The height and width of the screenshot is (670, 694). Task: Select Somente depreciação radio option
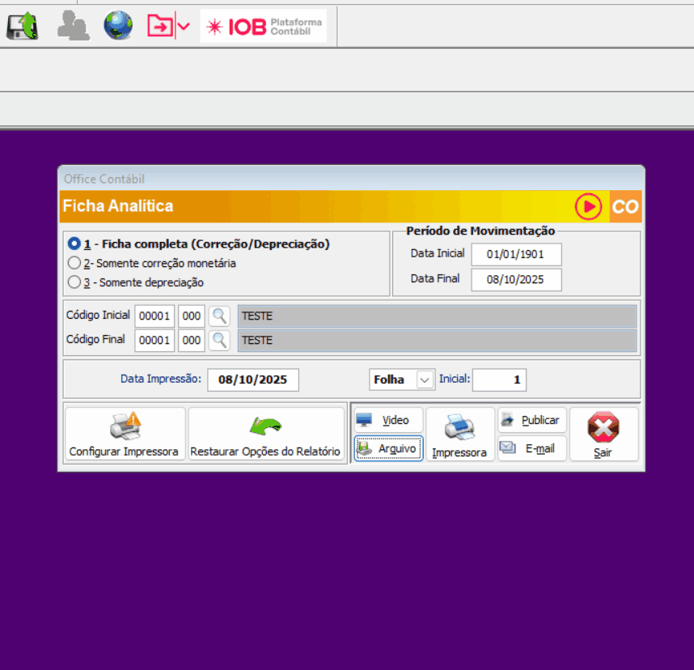(74, 282)
